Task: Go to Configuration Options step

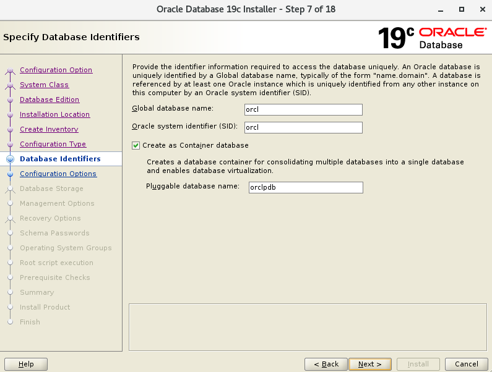Action: (58, 174)
